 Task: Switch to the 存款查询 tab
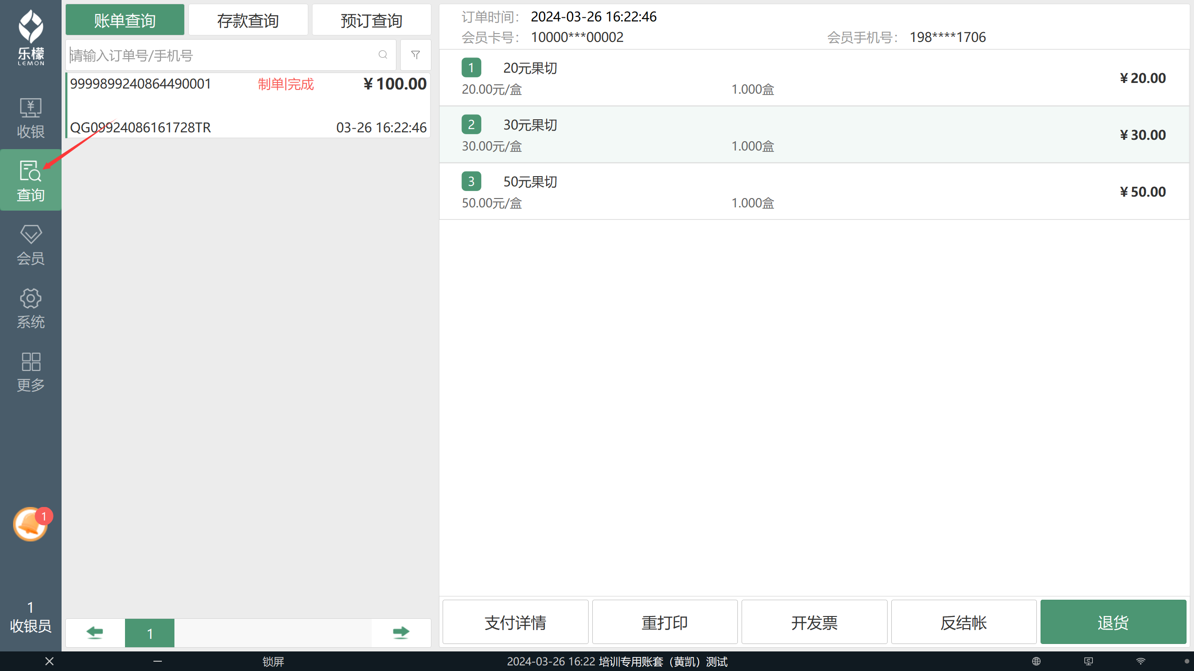tap(248, 20)
